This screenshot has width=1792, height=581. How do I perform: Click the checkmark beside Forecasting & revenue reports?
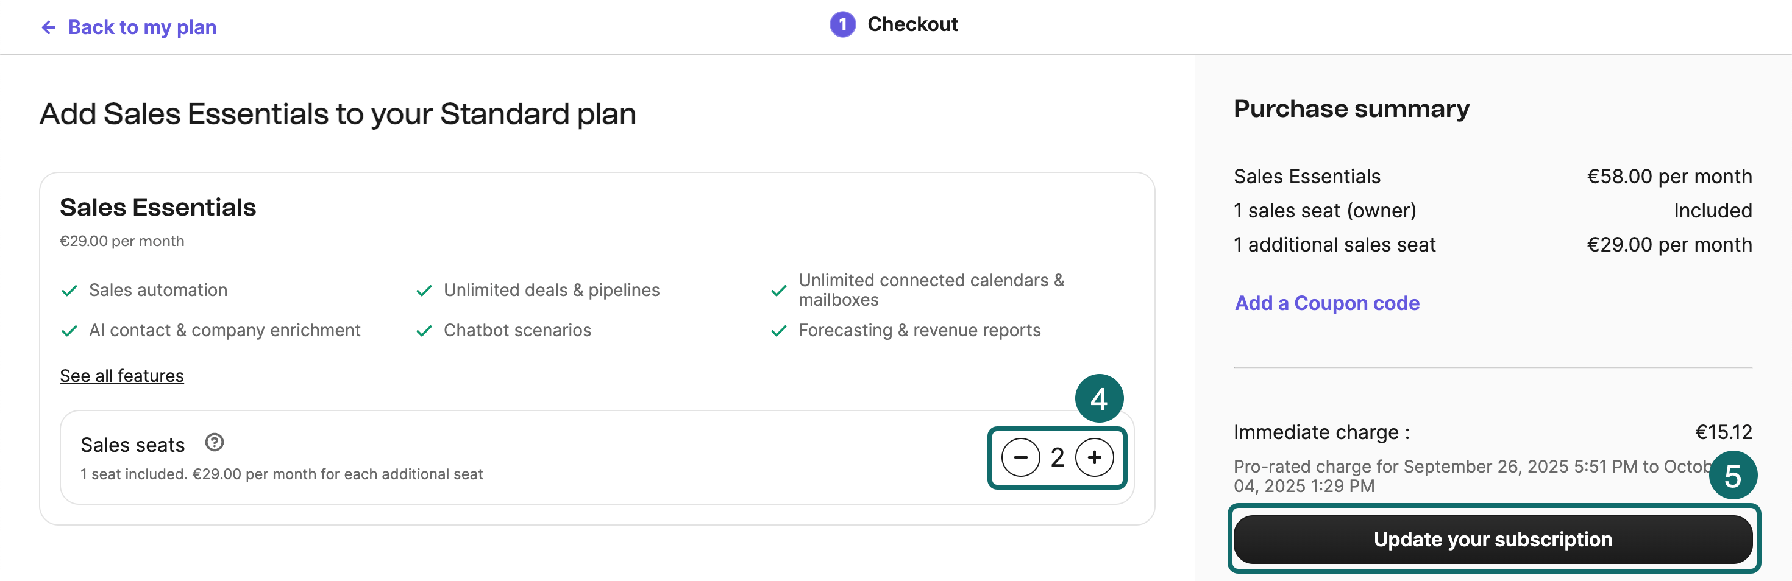[779, 330]
